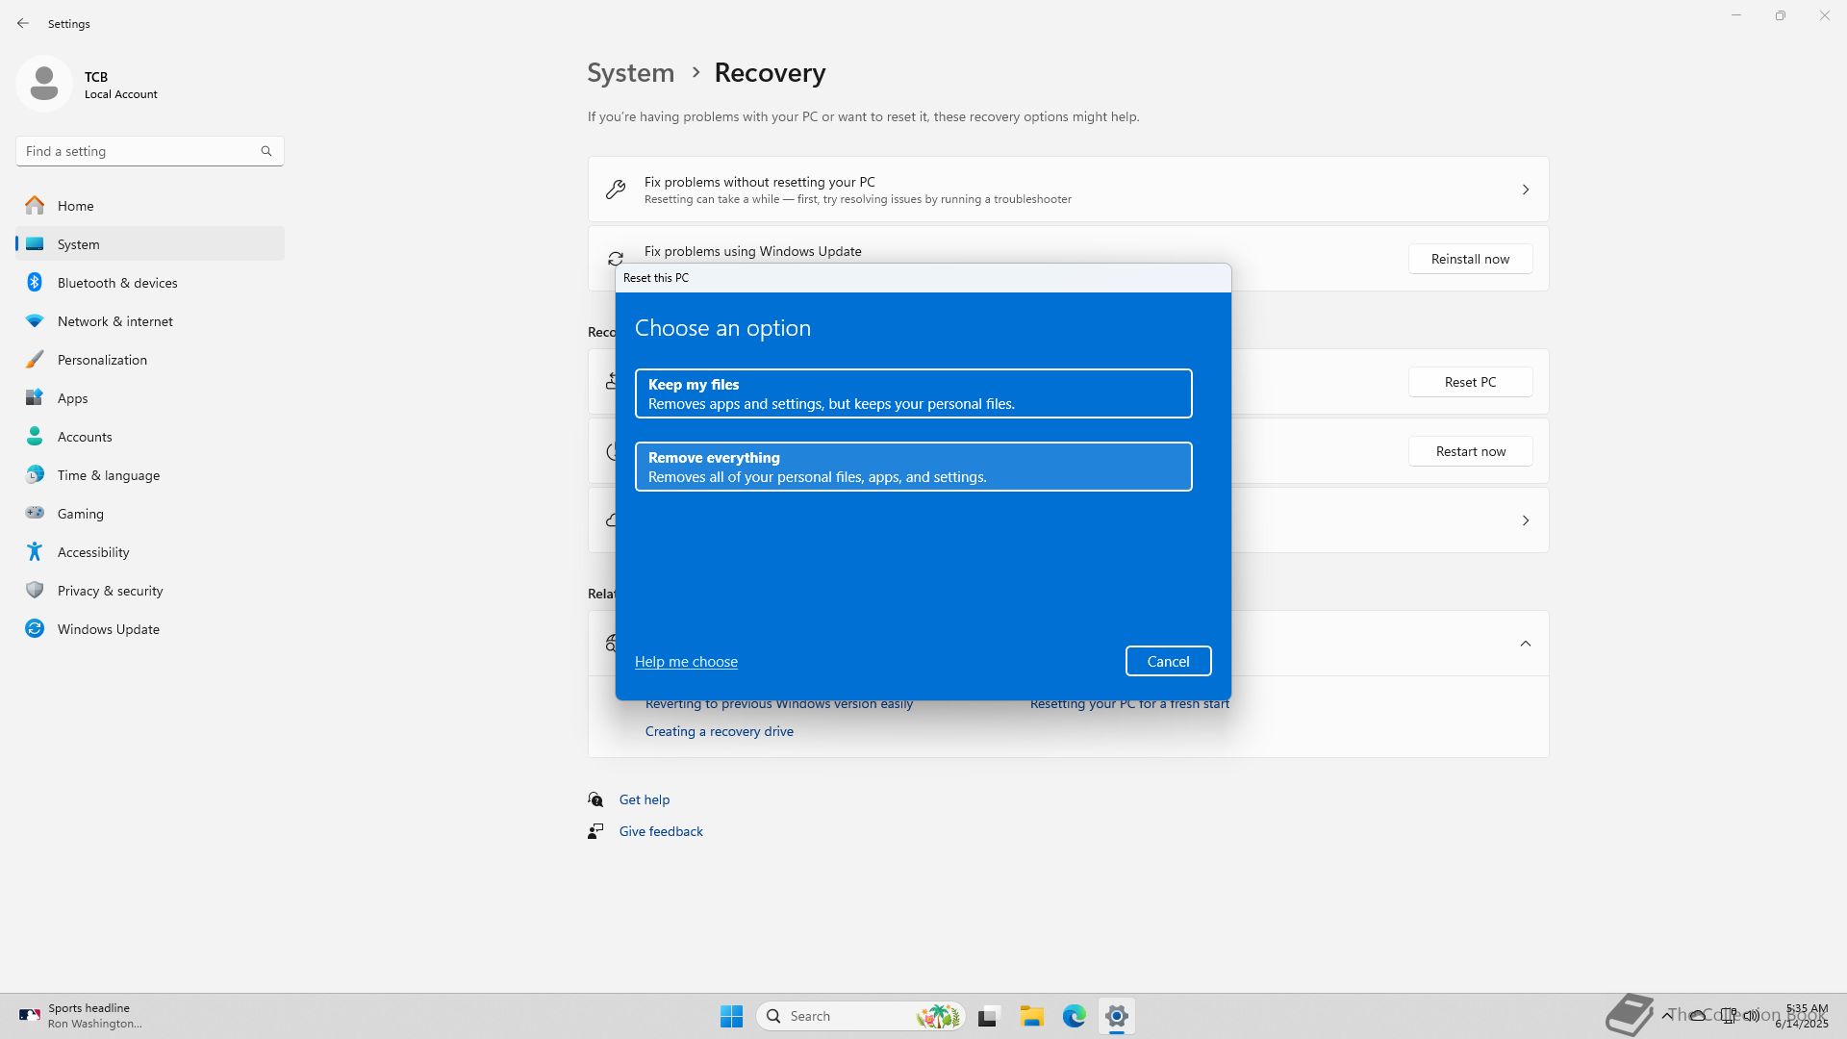The width and height of the screenshot is (1847, 1039).
Task: Cancel the Reset this PC dialog
Action: pos(1168,661)
